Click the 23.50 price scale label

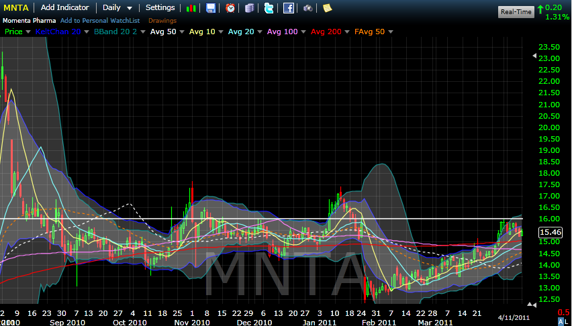tap(549, 47)
